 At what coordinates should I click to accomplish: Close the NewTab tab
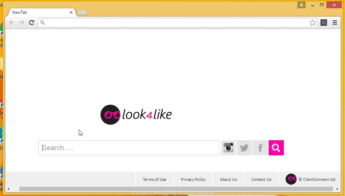point(71,12)
